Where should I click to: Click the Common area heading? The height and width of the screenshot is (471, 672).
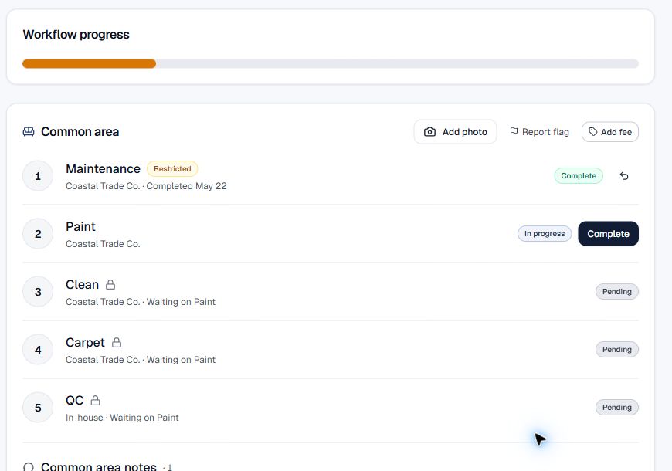[x=80, y=131]
